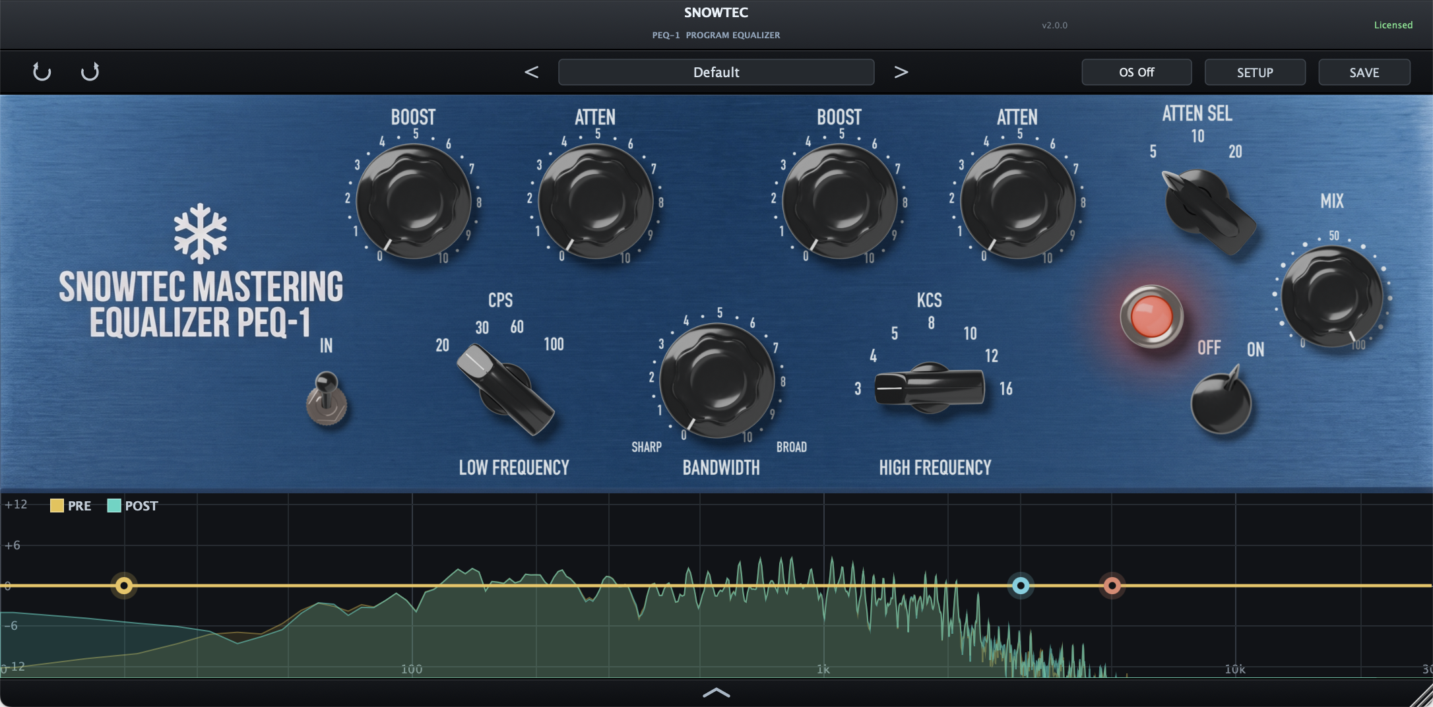Click the SHARP bandwidth label
The image size is (1433, 707).
tap(647, 447)
